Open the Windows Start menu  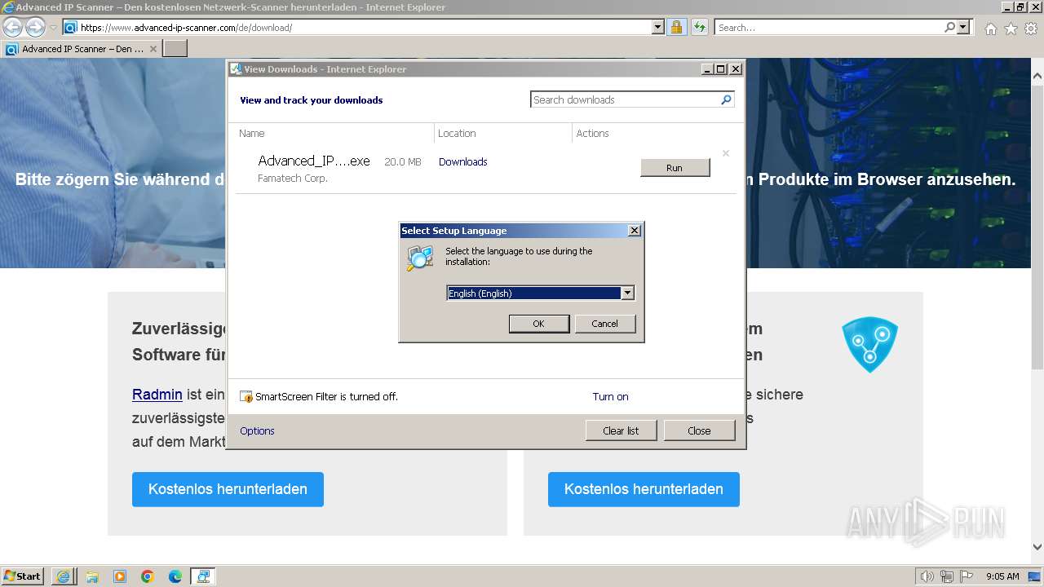22,576
